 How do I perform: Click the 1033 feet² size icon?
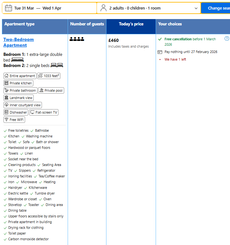[40, 76]
